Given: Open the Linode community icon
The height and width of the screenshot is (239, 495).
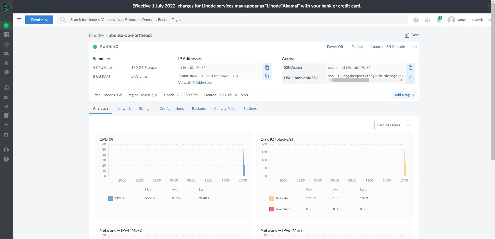Looking at the screenshot, I should (427, 20).
